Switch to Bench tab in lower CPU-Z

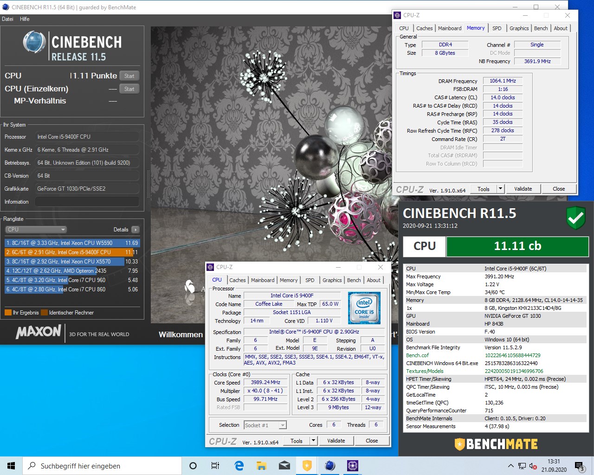coord(354,280)
